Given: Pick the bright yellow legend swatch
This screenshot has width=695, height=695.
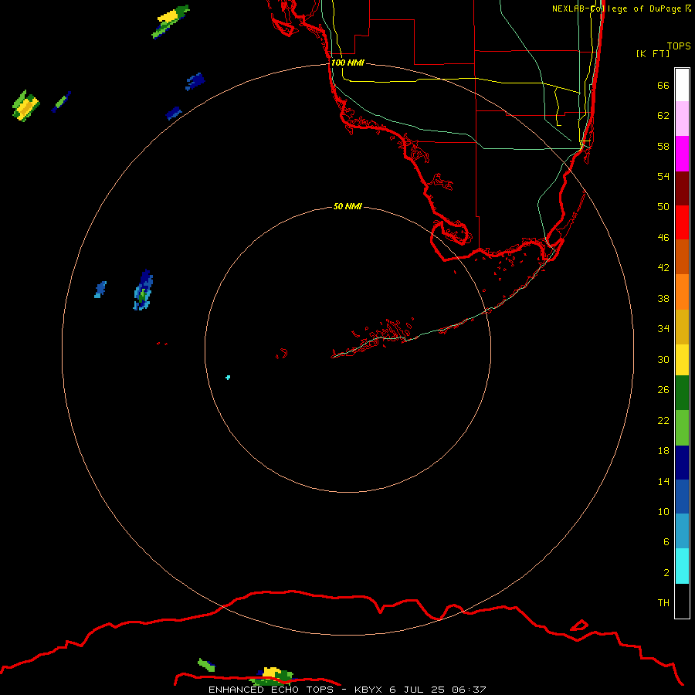Looking at the screenshot, I should [x=682, y=360].
